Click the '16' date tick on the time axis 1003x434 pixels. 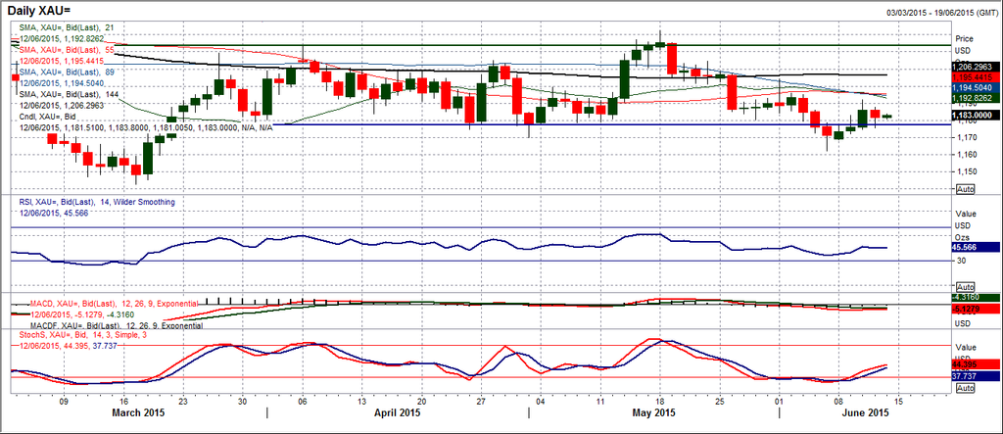(122, 402)
